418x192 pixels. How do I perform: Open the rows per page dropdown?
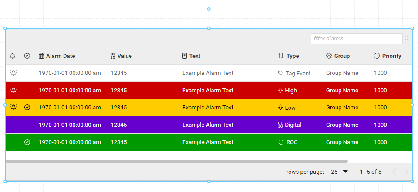pyautogui.click(x=340, y=172)
